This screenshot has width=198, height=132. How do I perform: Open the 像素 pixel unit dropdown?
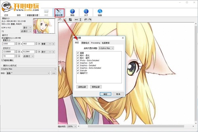pyautogui.click(x=46, y=43)
